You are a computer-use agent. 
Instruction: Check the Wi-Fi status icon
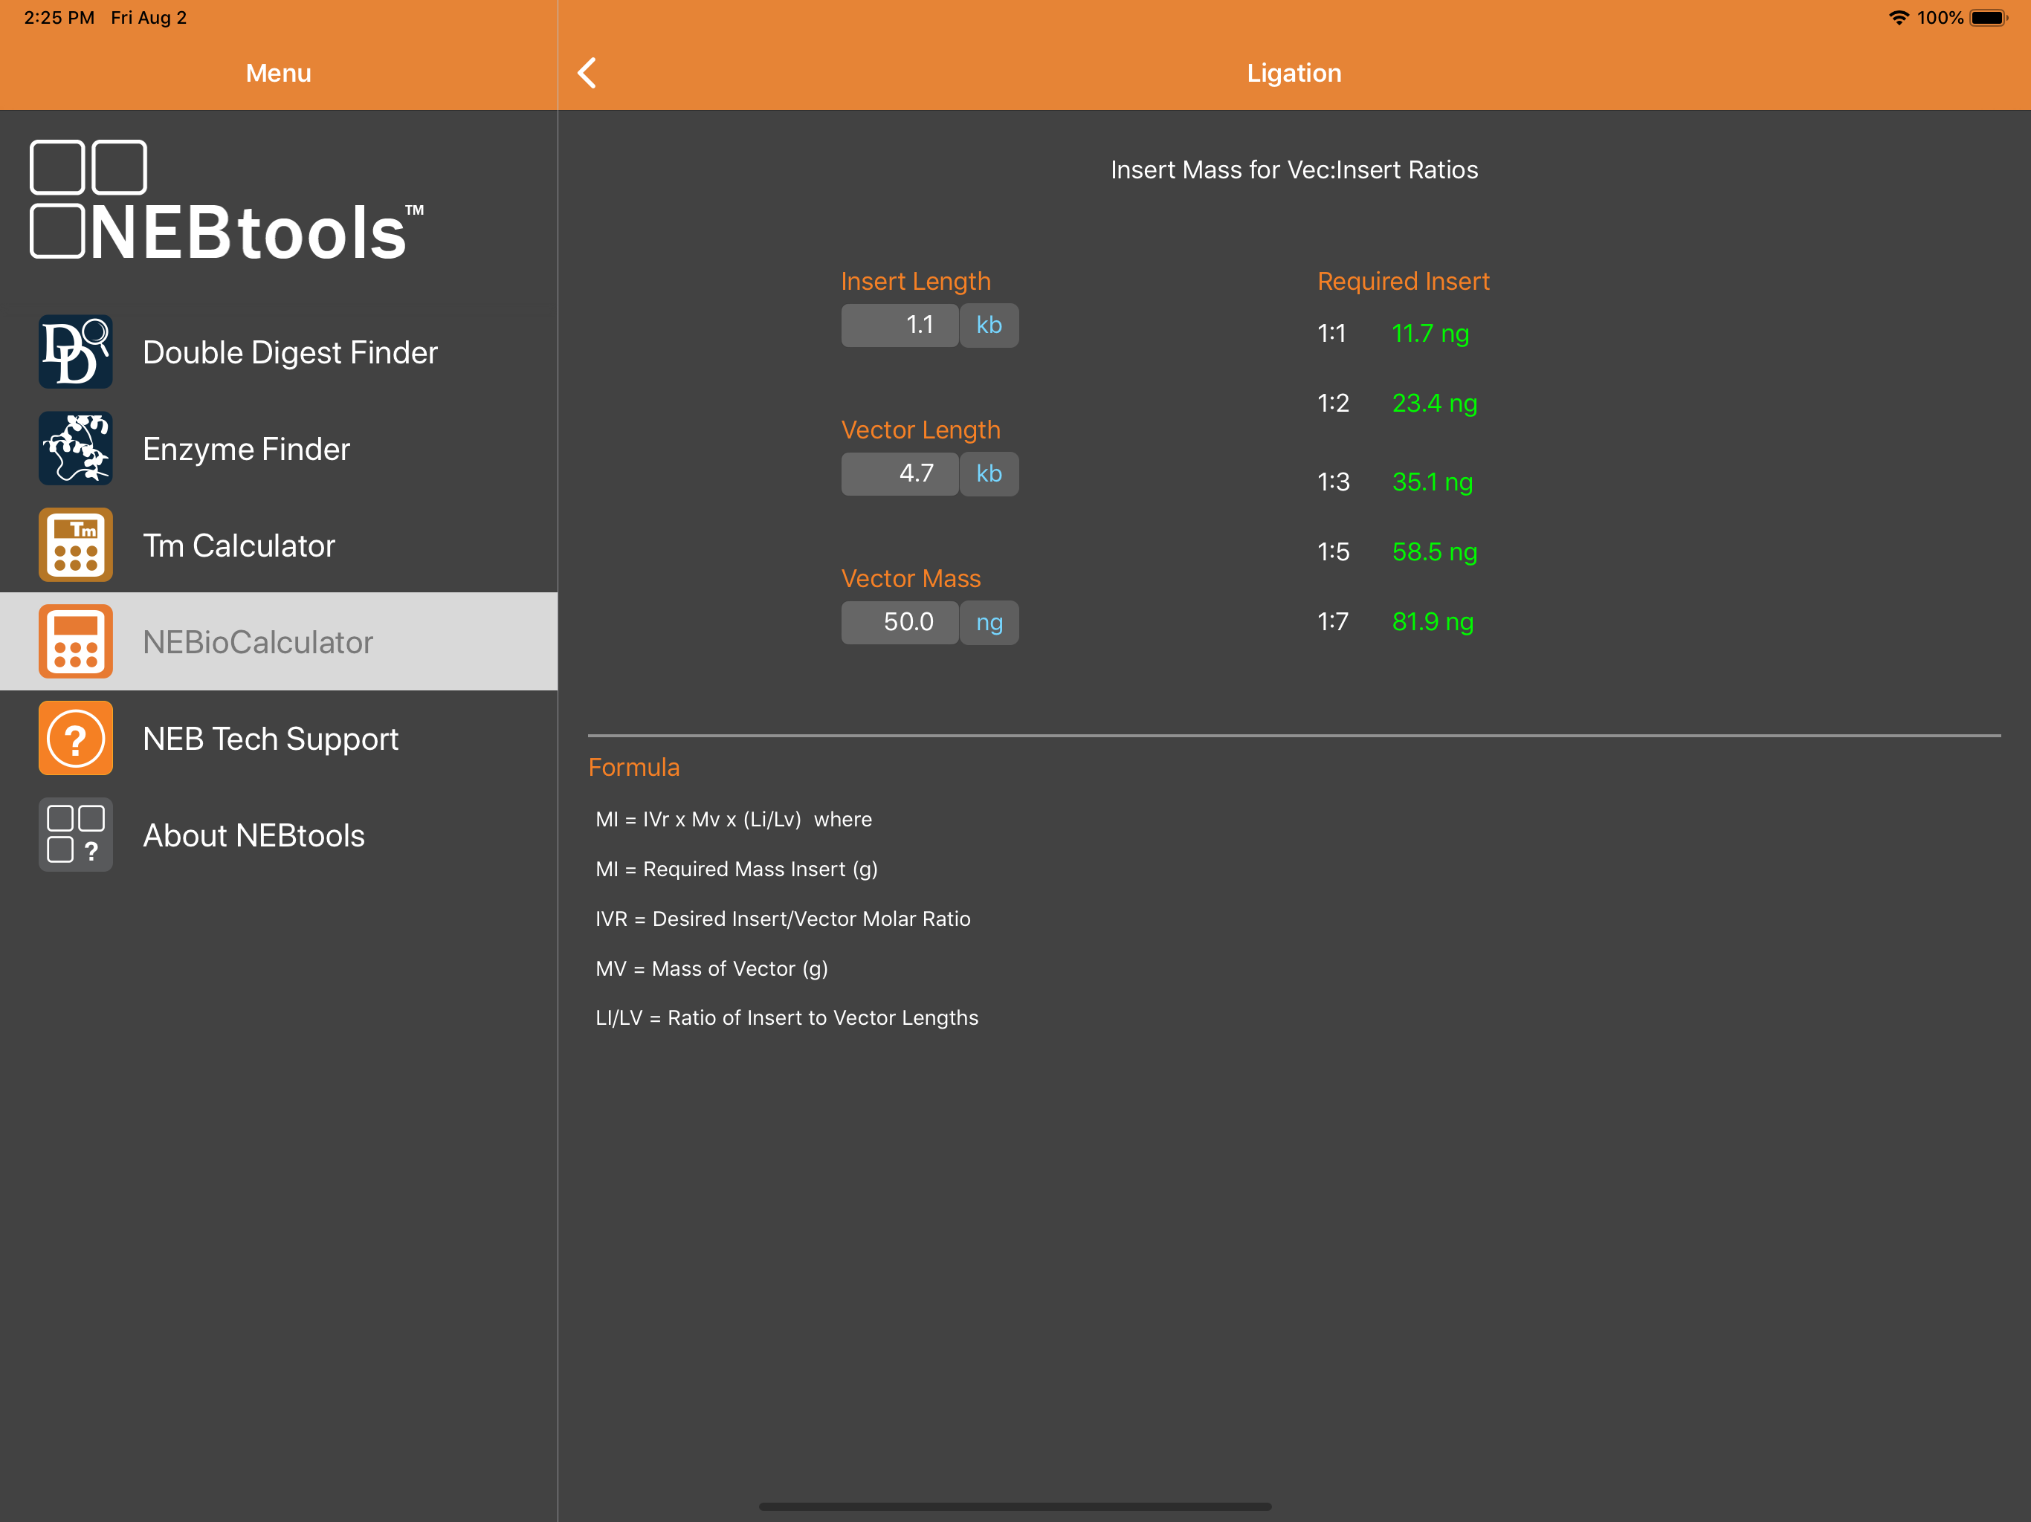click(1898, 17)
